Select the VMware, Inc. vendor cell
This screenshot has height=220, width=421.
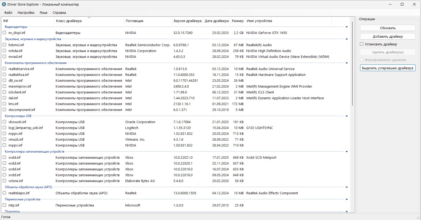click(135, 140)
